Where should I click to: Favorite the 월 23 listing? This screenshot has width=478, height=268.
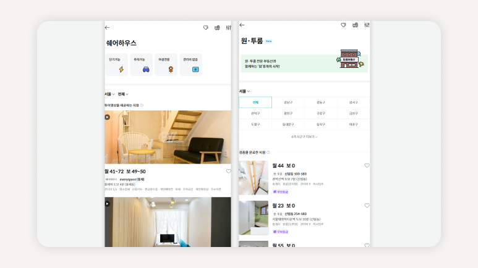(x=367, y=206)
